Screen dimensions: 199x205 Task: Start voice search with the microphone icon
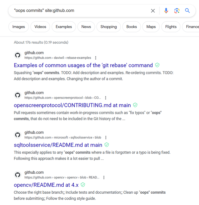click(x=166, y=11)
